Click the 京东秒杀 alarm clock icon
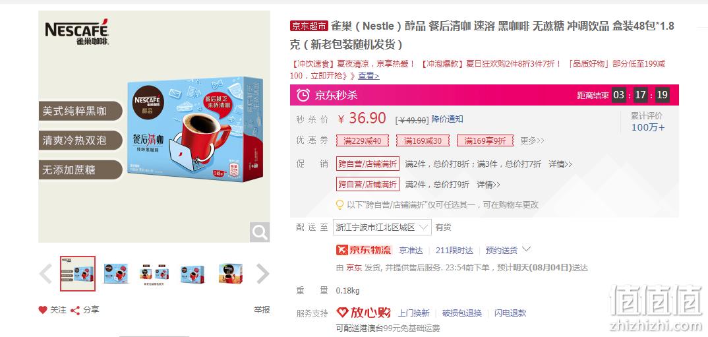 303,95
